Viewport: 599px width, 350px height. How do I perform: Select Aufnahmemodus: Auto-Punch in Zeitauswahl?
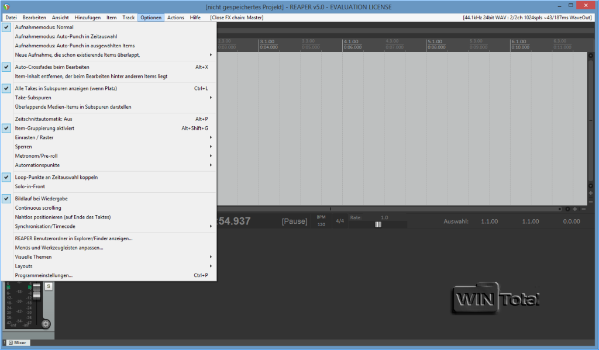point(109,36)
